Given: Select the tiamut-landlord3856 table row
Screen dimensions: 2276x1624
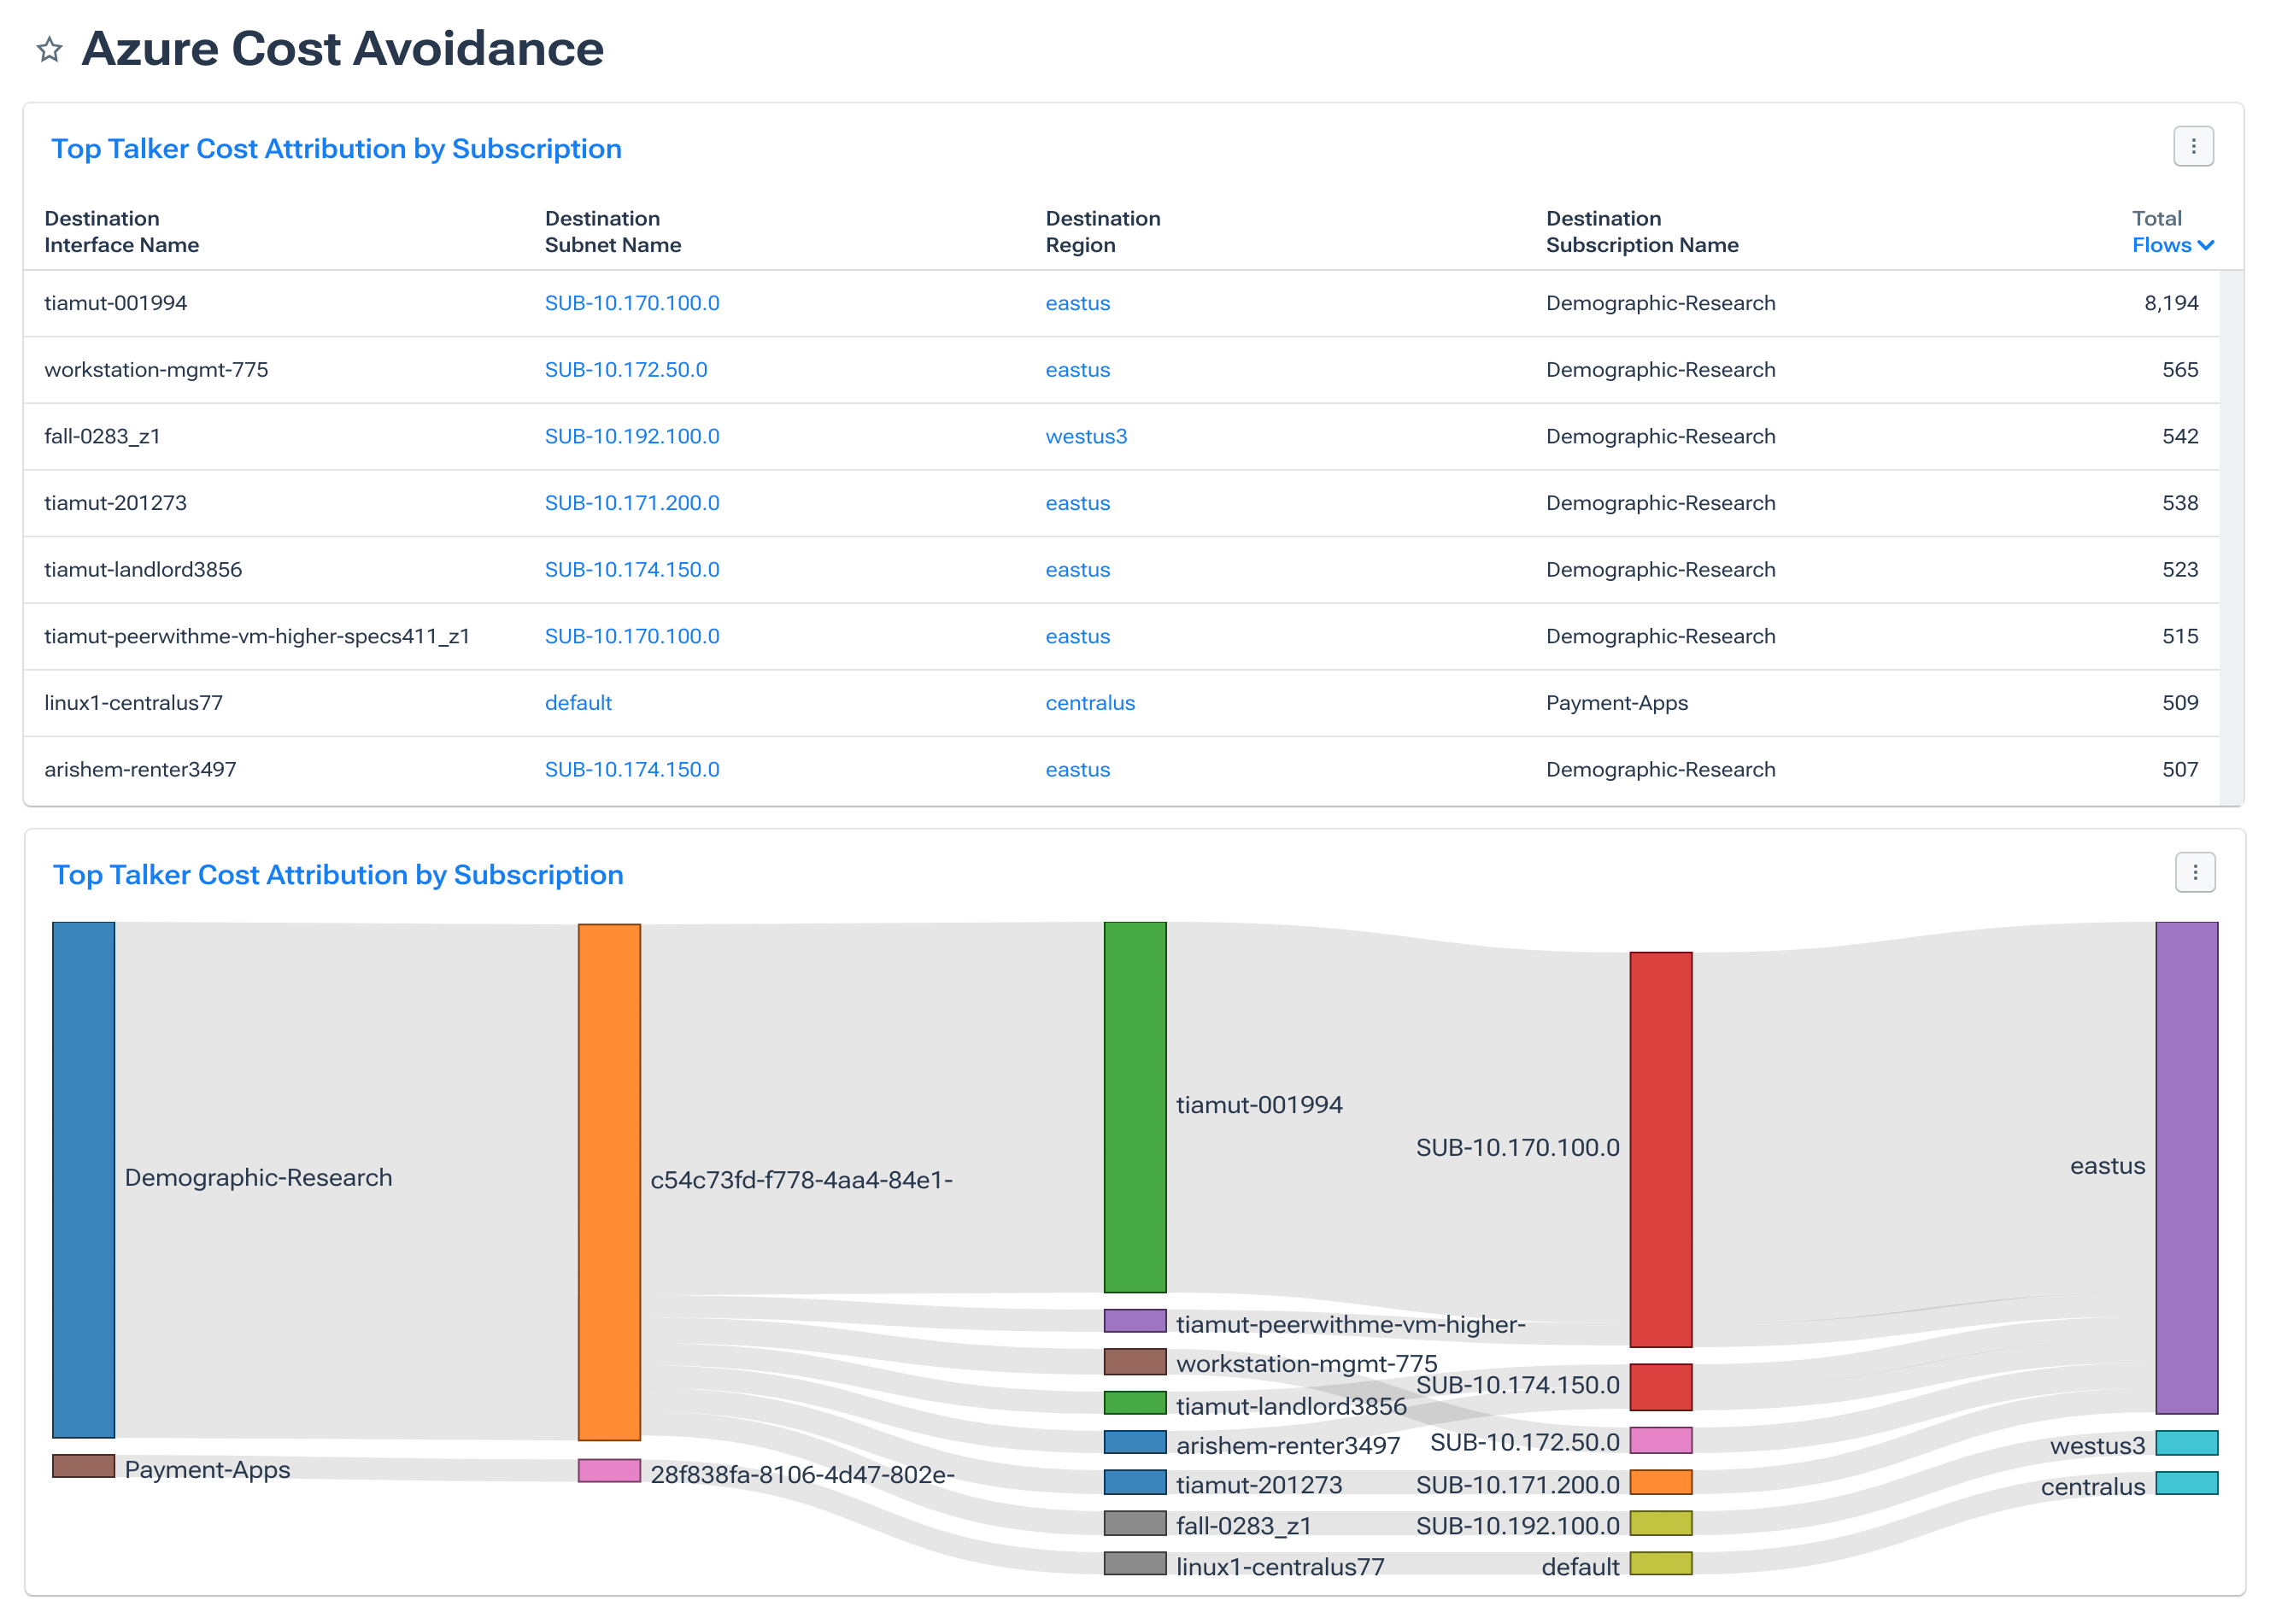Looking at the screenshot, I should (143, 570).
